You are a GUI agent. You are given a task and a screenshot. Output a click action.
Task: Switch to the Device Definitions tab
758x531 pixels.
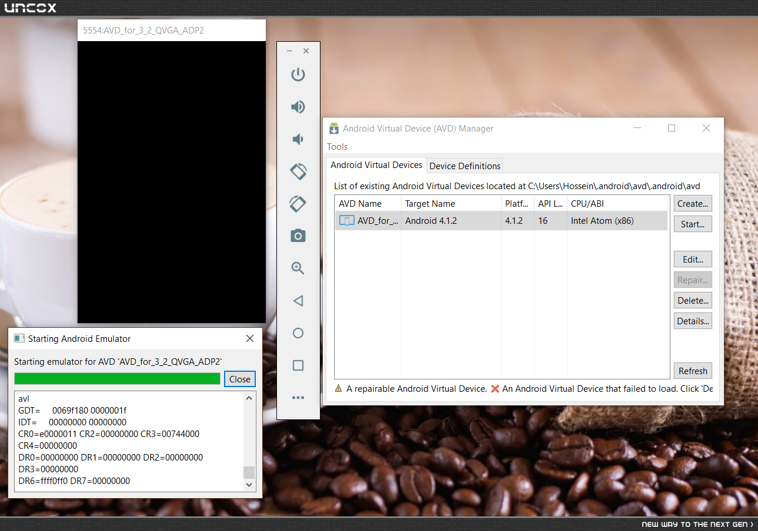click(465, 166)
